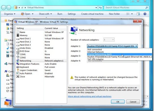Click the Disabled undo disks value
Screen dimensions: 154x111
point(49,48)
